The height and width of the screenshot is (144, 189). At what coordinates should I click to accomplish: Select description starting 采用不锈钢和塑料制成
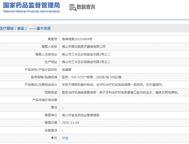[x=113, y=85]
